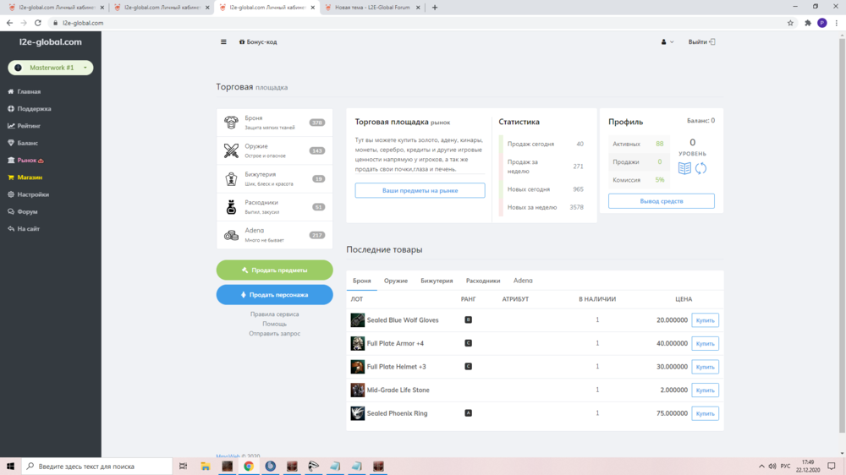Open the Бонус-код header item
846x475 pixels.
tap(259, 41)
